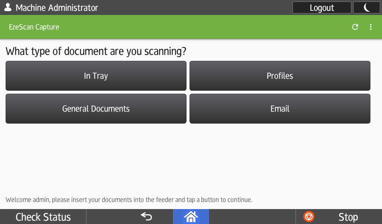Choose Email as the scan destination
Viewport: 382px width, 224px height.
(x=280, y=109)
